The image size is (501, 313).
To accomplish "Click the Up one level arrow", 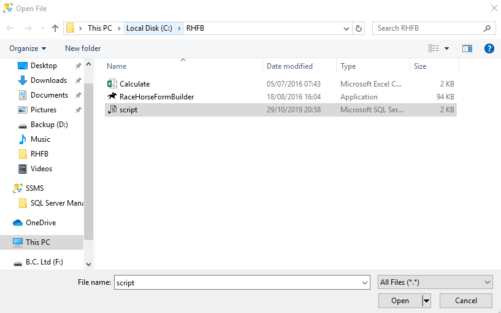I will pos(55,28).
